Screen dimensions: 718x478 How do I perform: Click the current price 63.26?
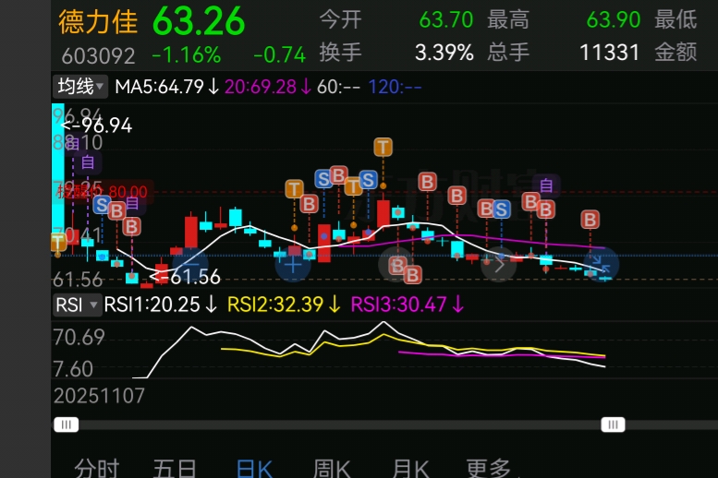pos(199,21)
